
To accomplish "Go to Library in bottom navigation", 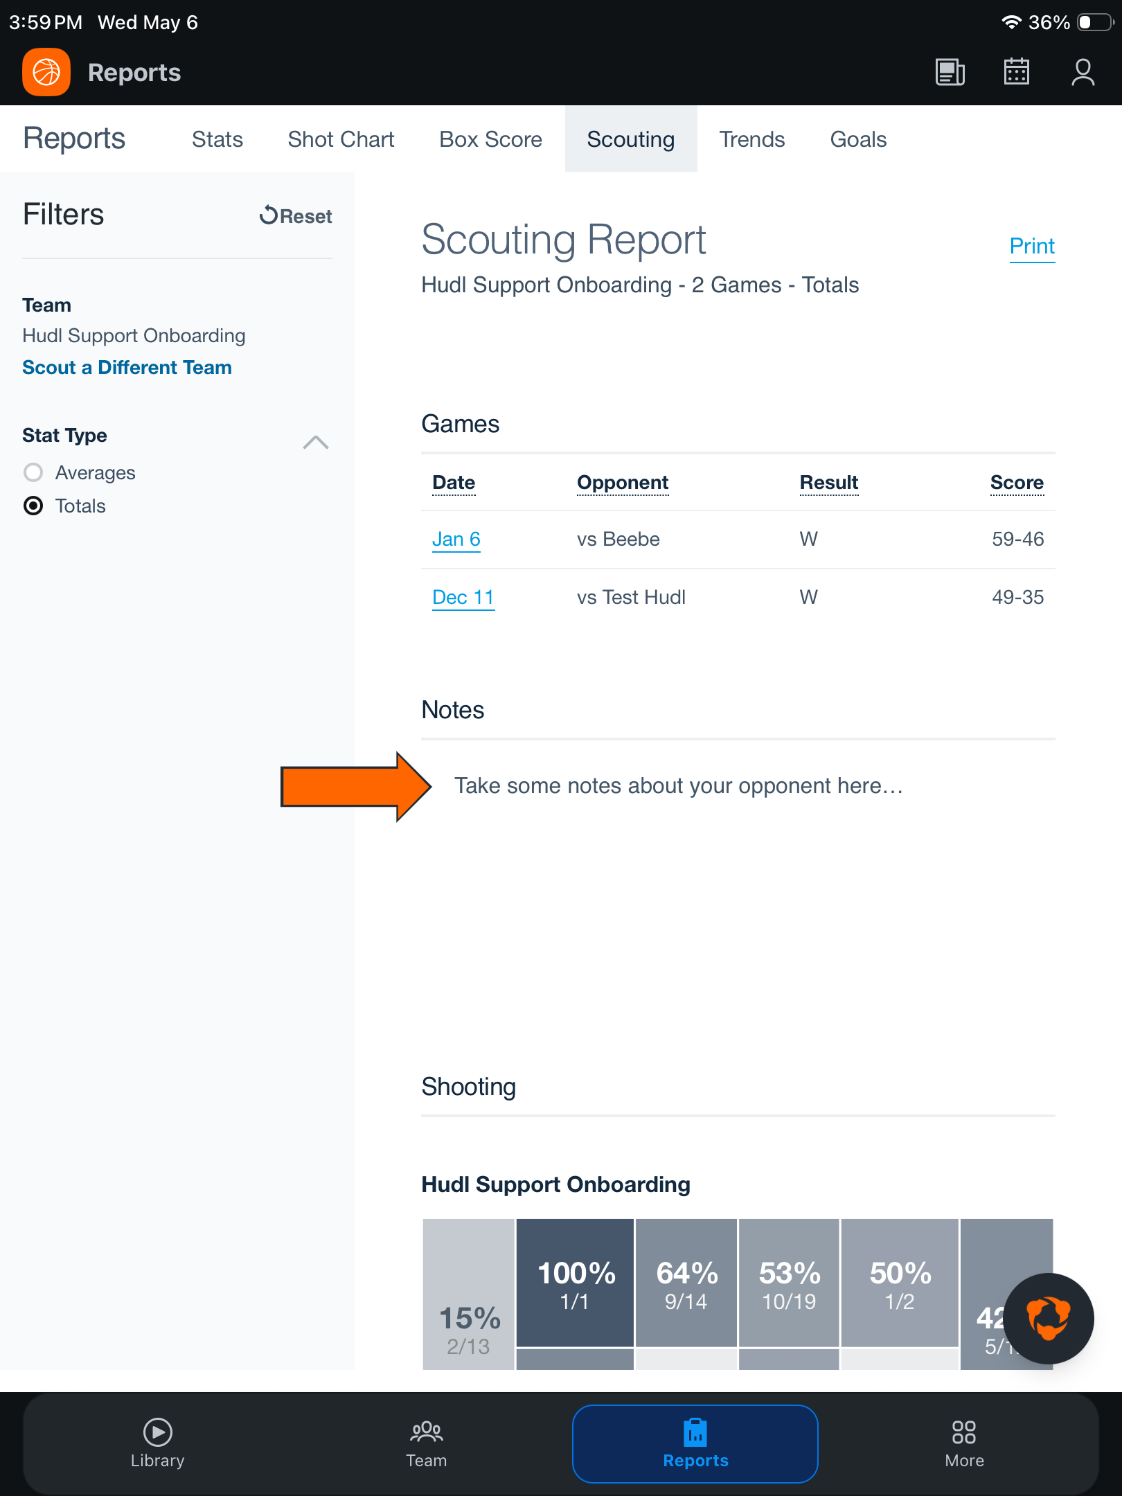I will pyautogui.click(x=158, y=1444).
